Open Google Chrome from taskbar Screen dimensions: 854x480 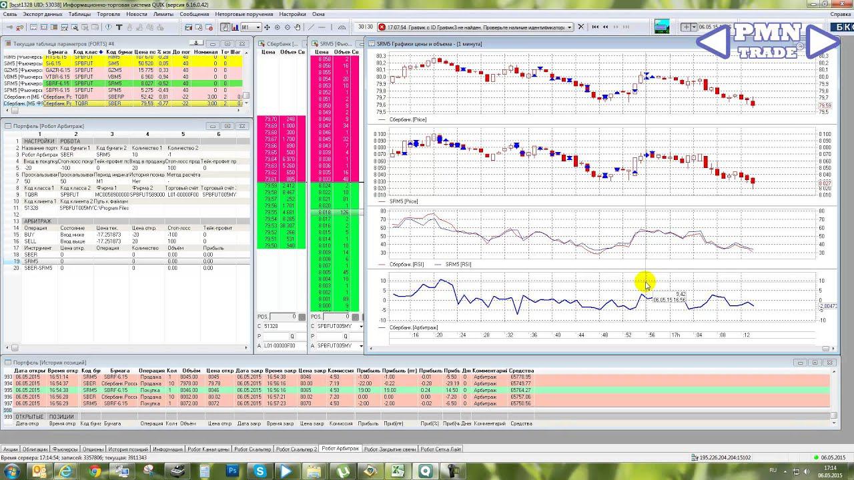click(x=95, y=471)
